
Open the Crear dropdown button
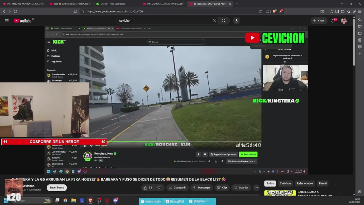[x=319, y=20]
